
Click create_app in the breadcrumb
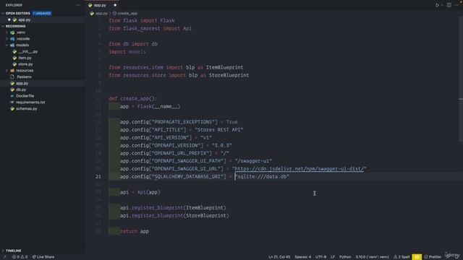tap(127, 13)
